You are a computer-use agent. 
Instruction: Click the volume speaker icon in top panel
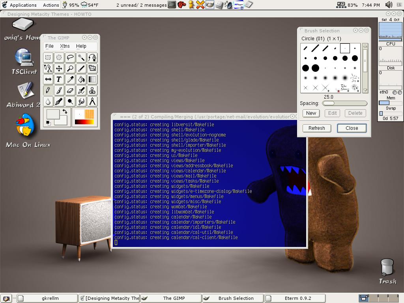(389, 5)
